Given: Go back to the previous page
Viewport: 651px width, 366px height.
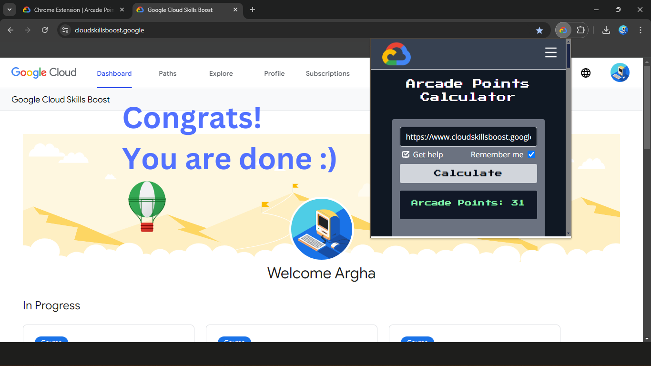Looking at the screenshot, I should 10,30.
